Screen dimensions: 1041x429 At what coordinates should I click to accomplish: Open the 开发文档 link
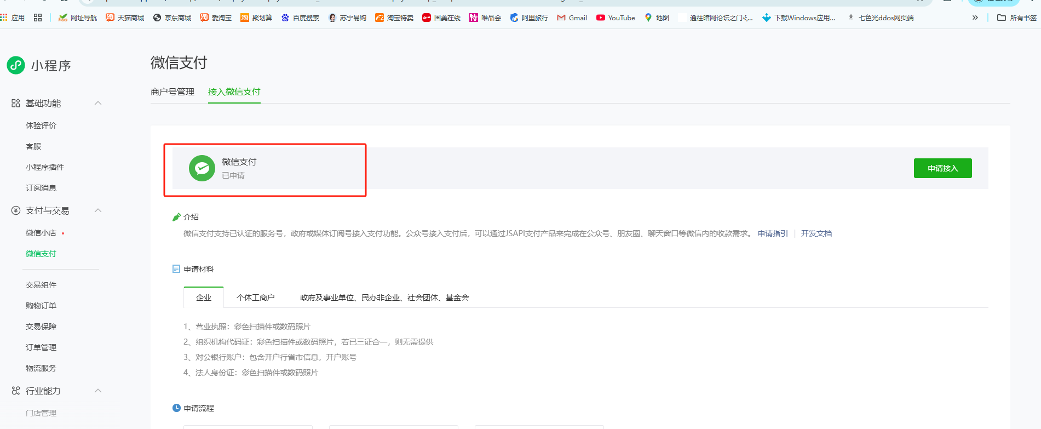pyautogui.click(x=816, y=233)
